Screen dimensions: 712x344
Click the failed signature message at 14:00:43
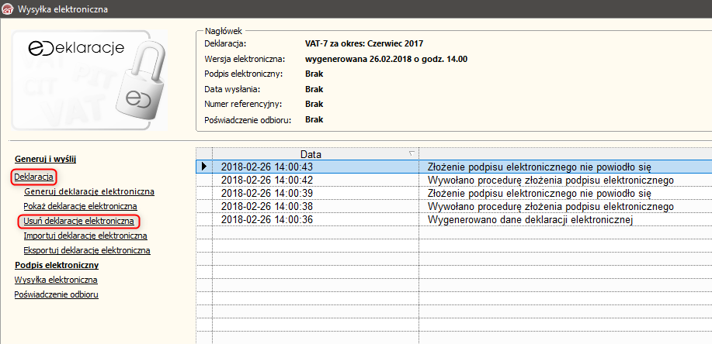coord(540,167)
